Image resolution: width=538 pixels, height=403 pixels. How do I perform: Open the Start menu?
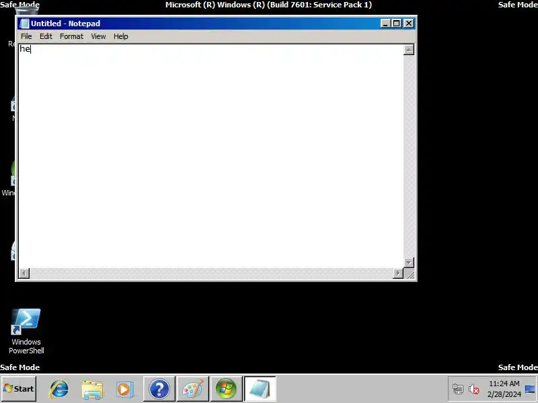[x=19, y=389]
